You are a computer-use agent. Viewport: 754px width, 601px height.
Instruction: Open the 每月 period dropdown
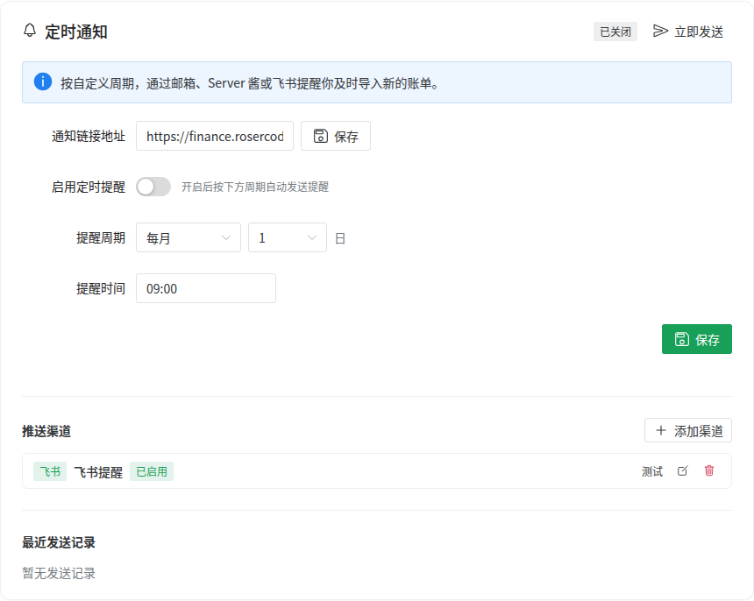click(x=188, y=237)
